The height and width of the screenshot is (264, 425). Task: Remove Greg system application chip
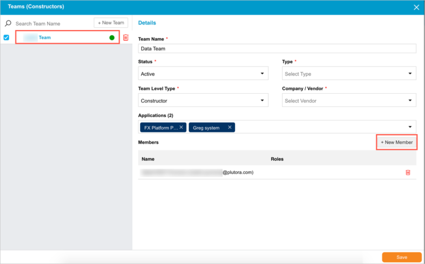coord(230,127)
